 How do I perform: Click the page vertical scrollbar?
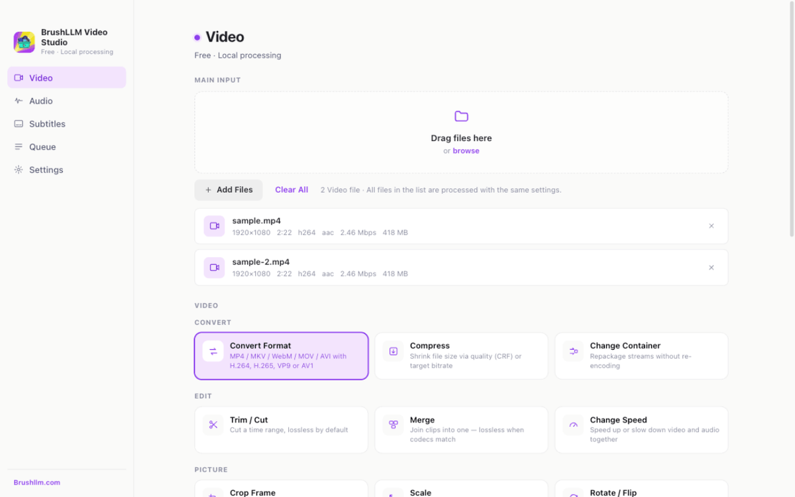tap(792, 119)
